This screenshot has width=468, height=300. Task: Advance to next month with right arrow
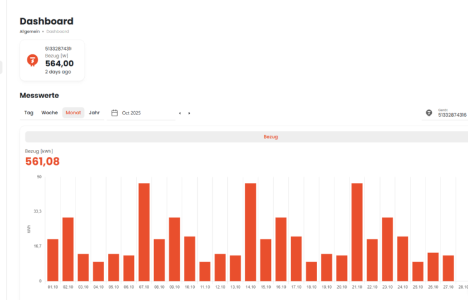(189, 113)
